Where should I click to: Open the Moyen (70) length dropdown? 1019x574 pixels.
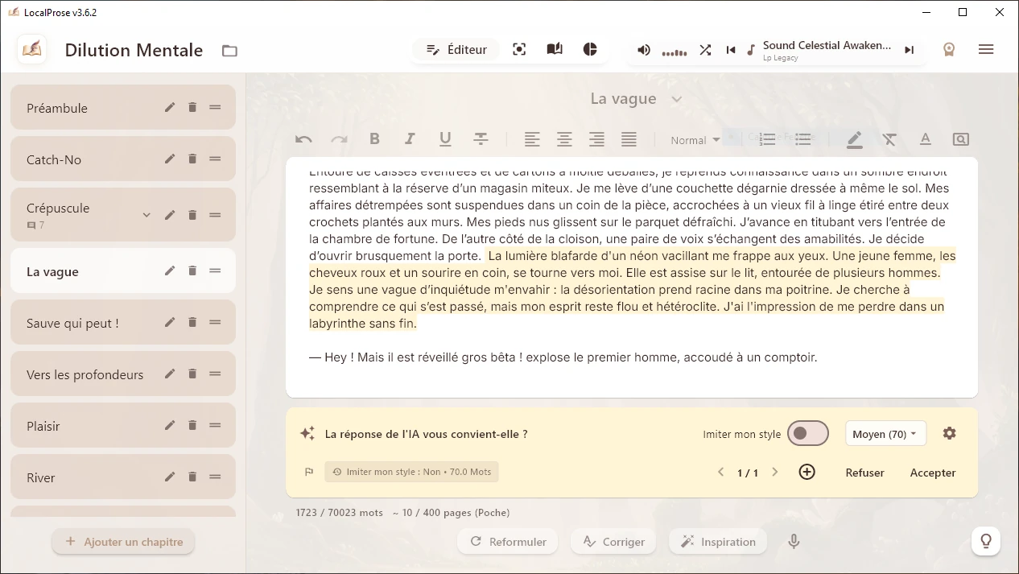[x=885, y=434]
